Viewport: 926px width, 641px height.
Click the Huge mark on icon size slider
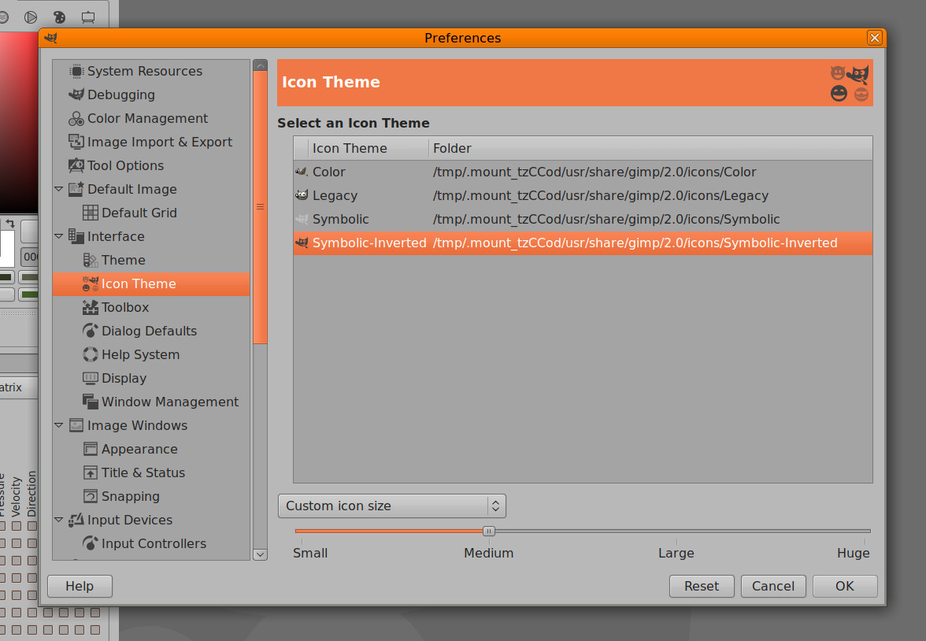[x=854, y=553]
